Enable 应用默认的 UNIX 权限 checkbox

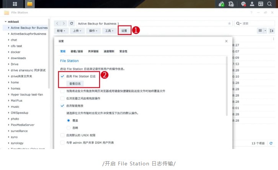[62, 135]
